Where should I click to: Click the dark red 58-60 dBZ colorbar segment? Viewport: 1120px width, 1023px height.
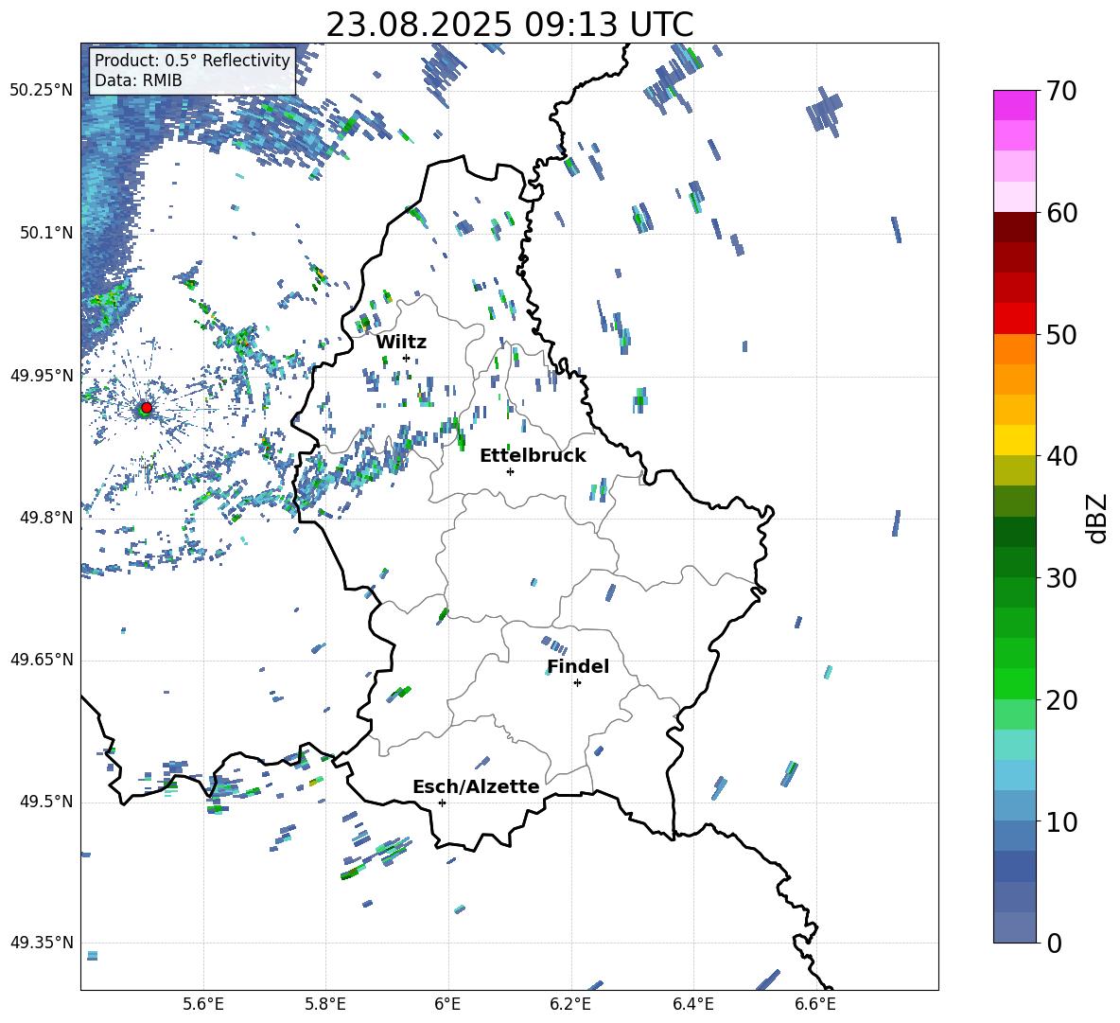[x=1014, y=226]
